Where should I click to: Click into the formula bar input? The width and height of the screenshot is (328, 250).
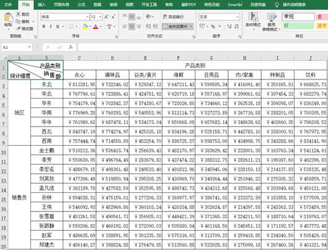click(x=203, y=47)
